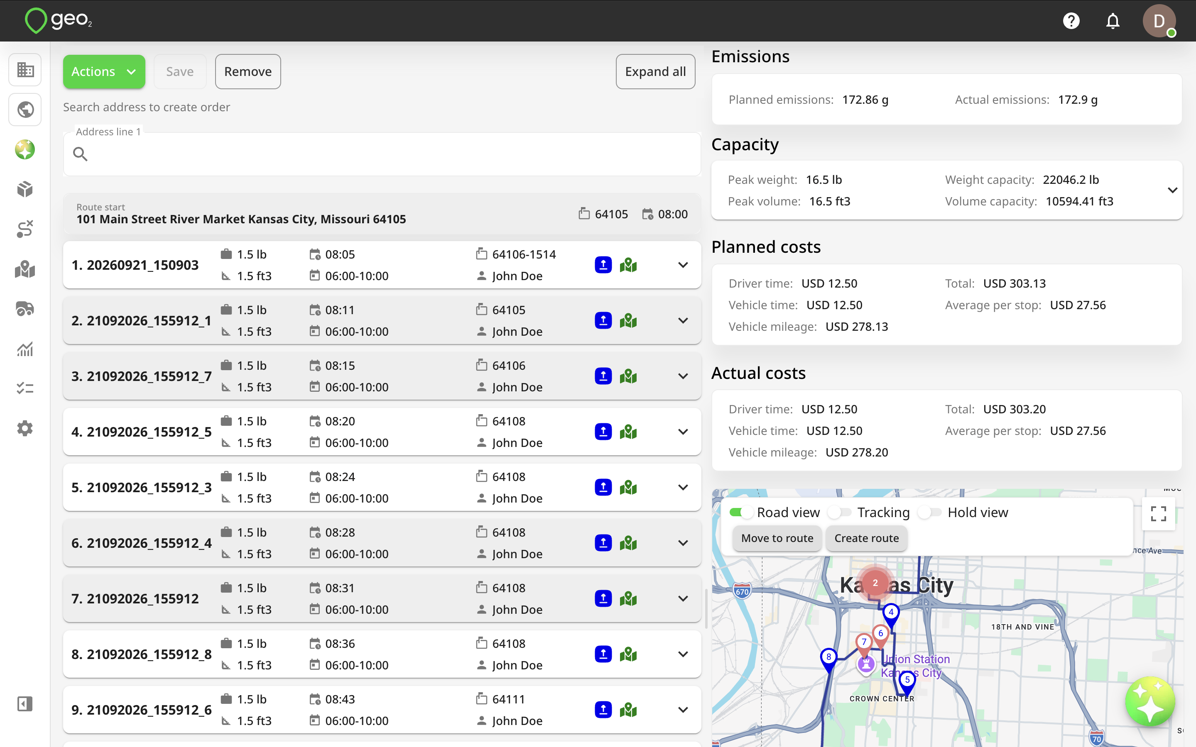Expand the Capacity details chevron
The height and width of the screenshot is (747, 1196).
click(1172, 190)
